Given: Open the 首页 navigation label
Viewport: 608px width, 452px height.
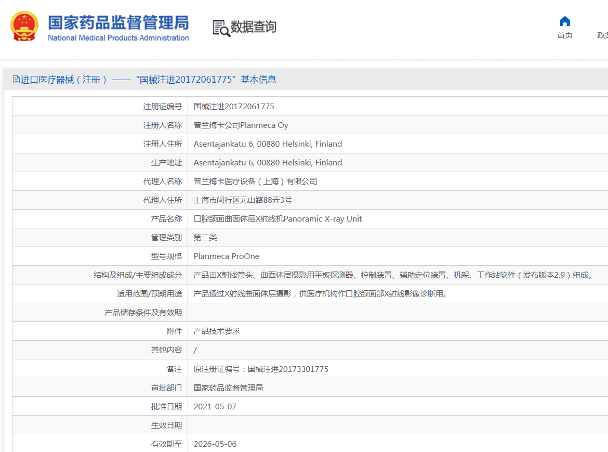Looking at the screenshot, I should pyautogui.click(x=564, y=35).
